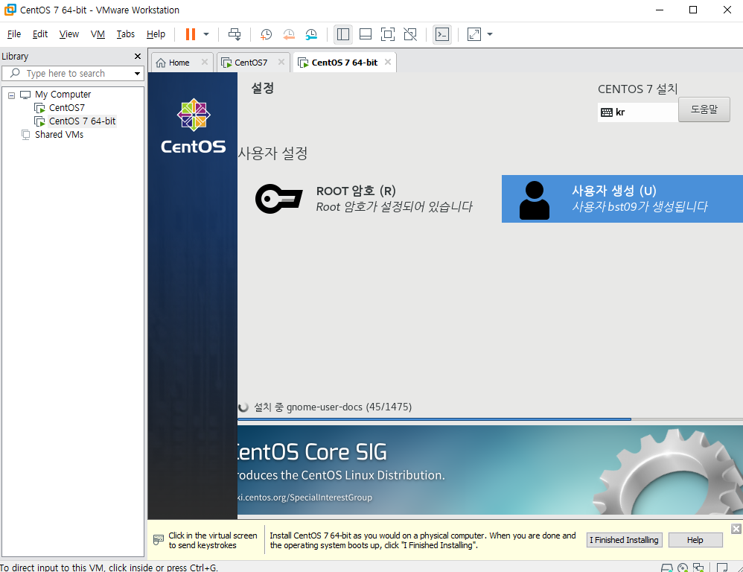Enter full screen mode

coord(388,34)
